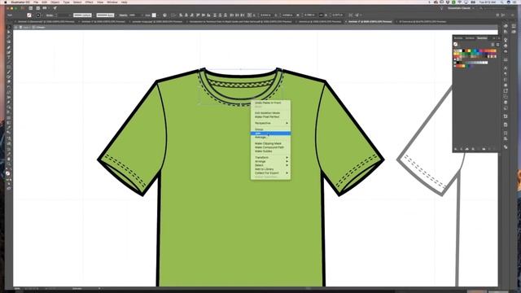Open the Edit menu
Screen dimensions: 521x293
45,2
